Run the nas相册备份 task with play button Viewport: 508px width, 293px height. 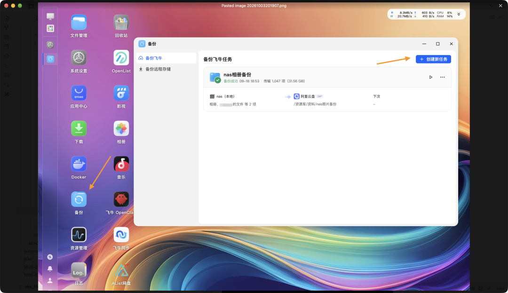(x=430, y=77)
